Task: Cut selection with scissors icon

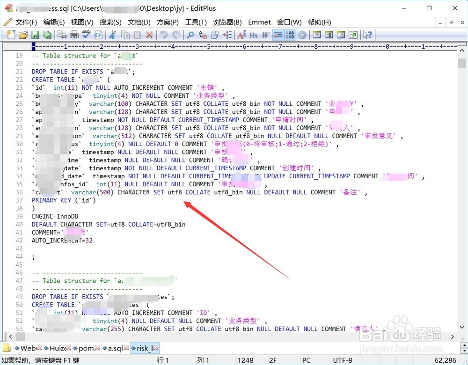Action: pyautogui.click(x=112, y=35)
